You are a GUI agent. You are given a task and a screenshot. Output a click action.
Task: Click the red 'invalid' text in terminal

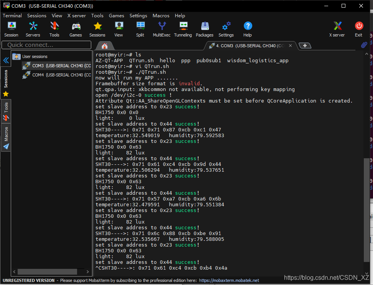point(189,83)
